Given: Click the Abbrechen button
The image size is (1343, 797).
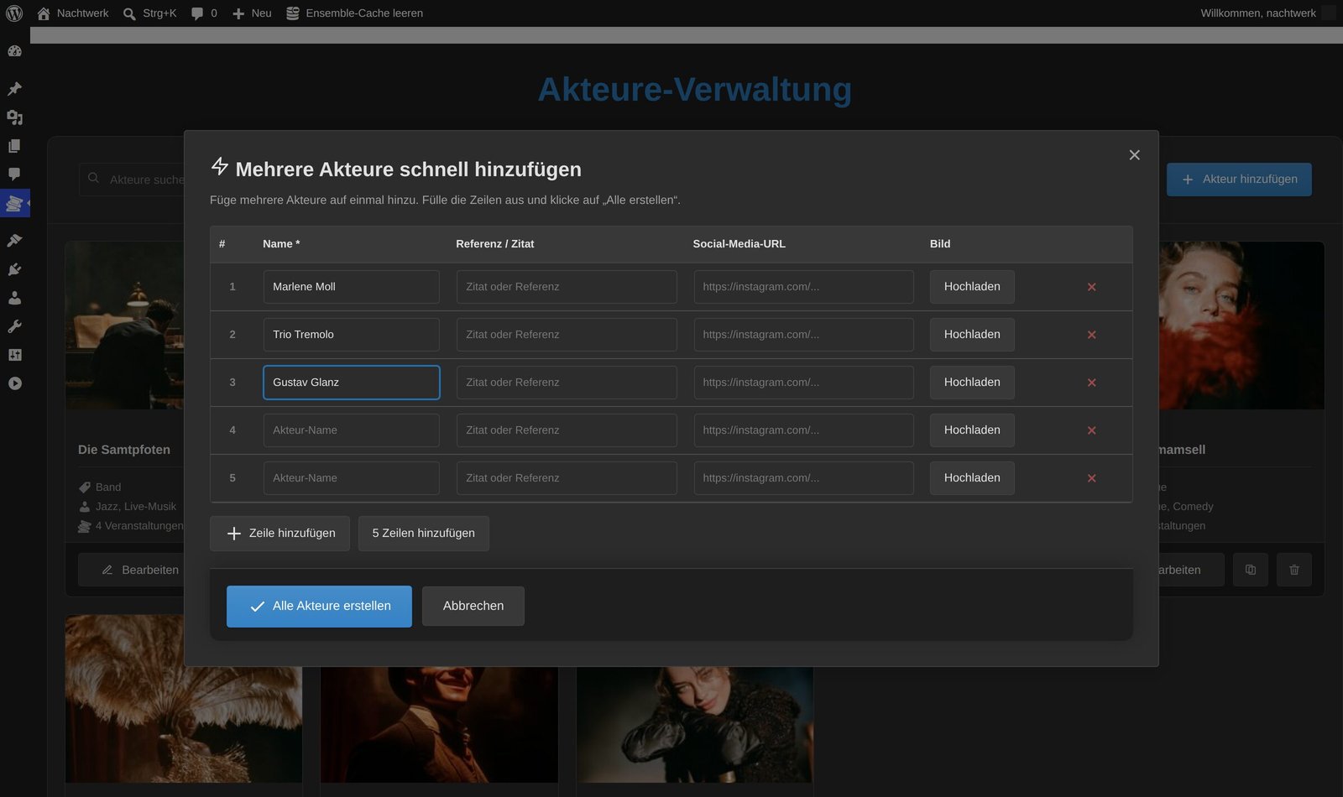Looking at the screenshot, I should point(473,607).
